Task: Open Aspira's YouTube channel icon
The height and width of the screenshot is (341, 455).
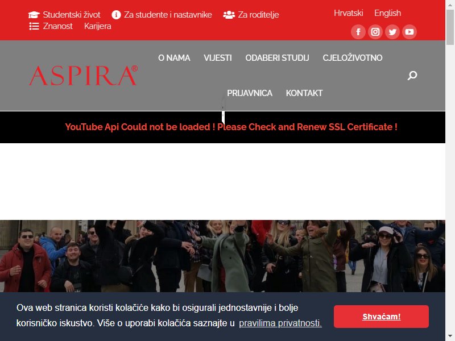Action: [x=409, y=32]
